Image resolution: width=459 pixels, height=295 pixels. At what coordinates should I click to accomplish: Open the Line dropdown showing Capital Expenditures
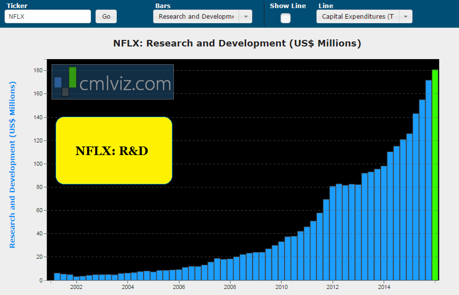[364, 16]
